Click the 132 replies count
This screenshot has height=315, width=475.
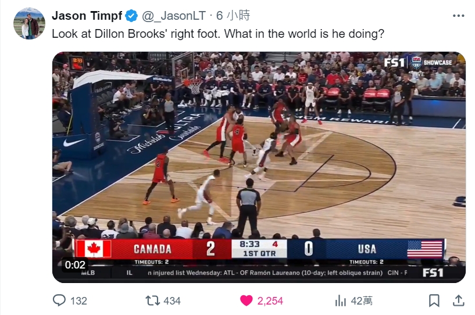tap(78, 301)
